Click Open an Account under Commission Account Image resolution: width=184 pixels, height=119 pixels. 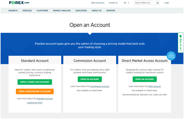(90, 79)
